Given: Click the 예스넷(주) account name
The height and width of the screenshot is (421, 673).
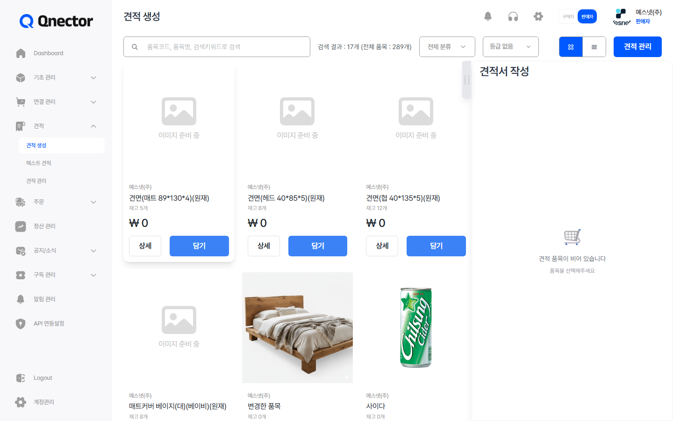Looking at the screenshot, I should click(x=649, y=12).
